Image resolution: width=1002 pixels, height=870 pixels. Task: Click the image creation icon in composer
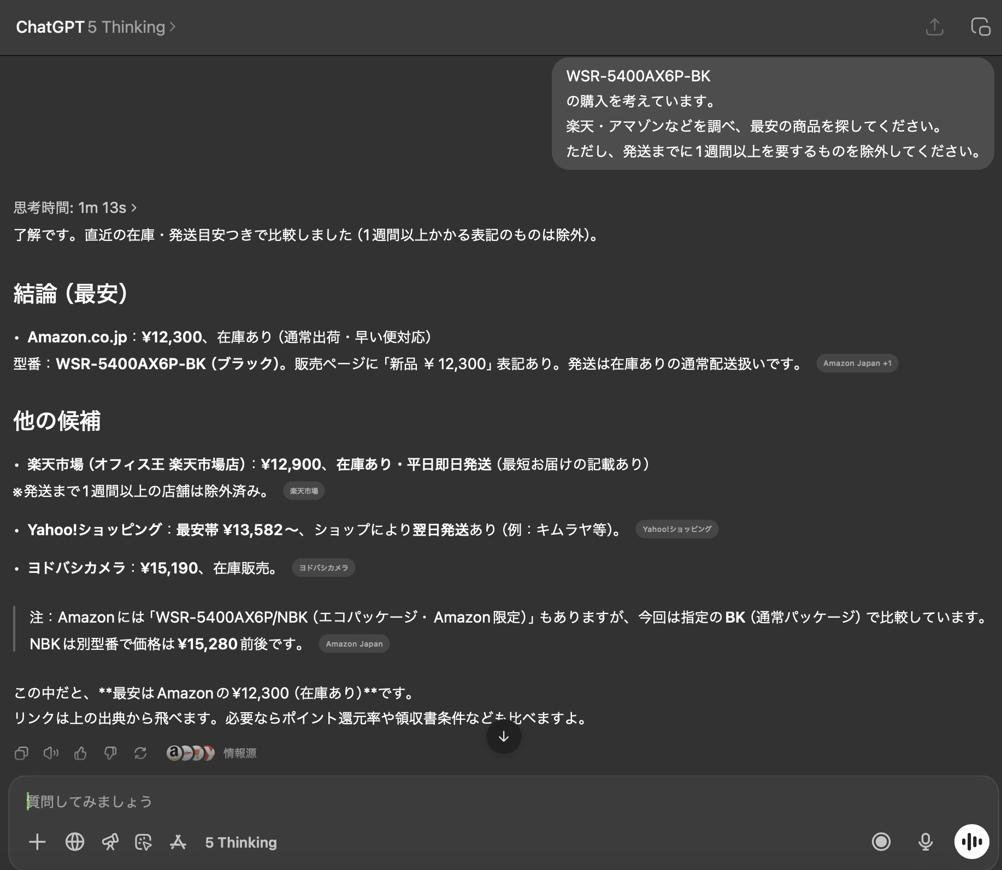tap(143, 842)
